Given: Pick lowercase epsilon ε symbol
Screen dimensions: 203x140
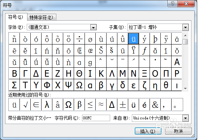Looking at the screenshot, I should (x=134, y=85).
